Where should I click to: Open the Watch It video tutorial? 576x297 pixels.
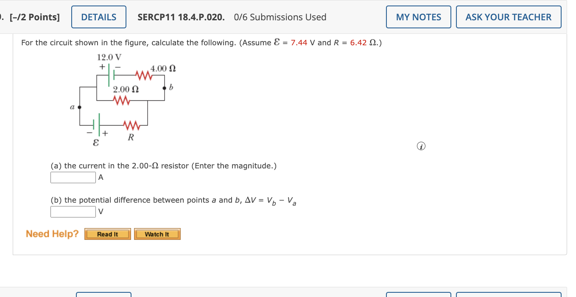click(157, 234)
